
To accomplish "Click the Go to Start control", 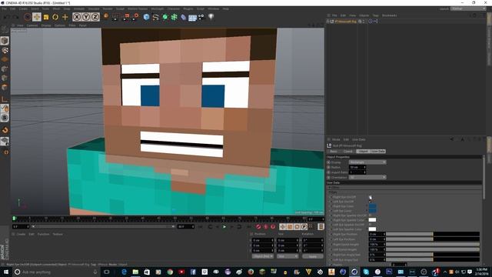I will coord(201,227).
